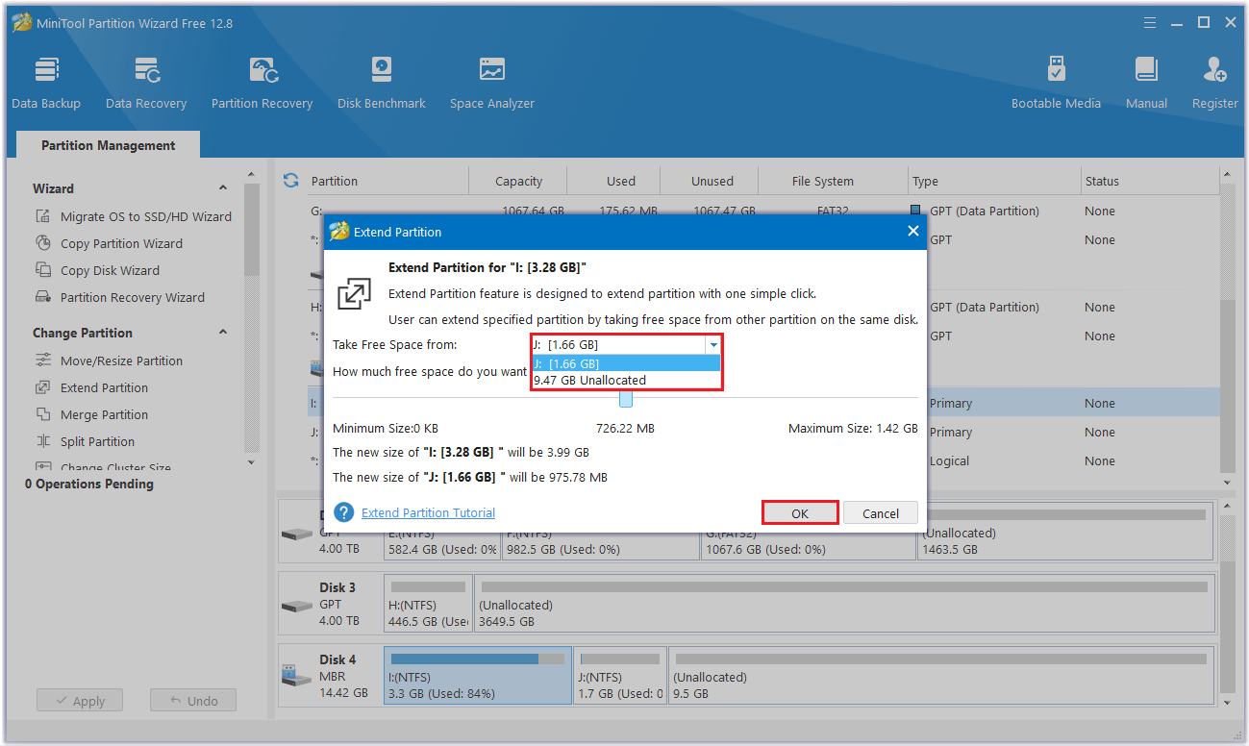This screenshot has width=1249, height=746.
Task: Select H:(NTFS) partition block on Disk 3
Action: pyautogui.click(x=428, y=604)
